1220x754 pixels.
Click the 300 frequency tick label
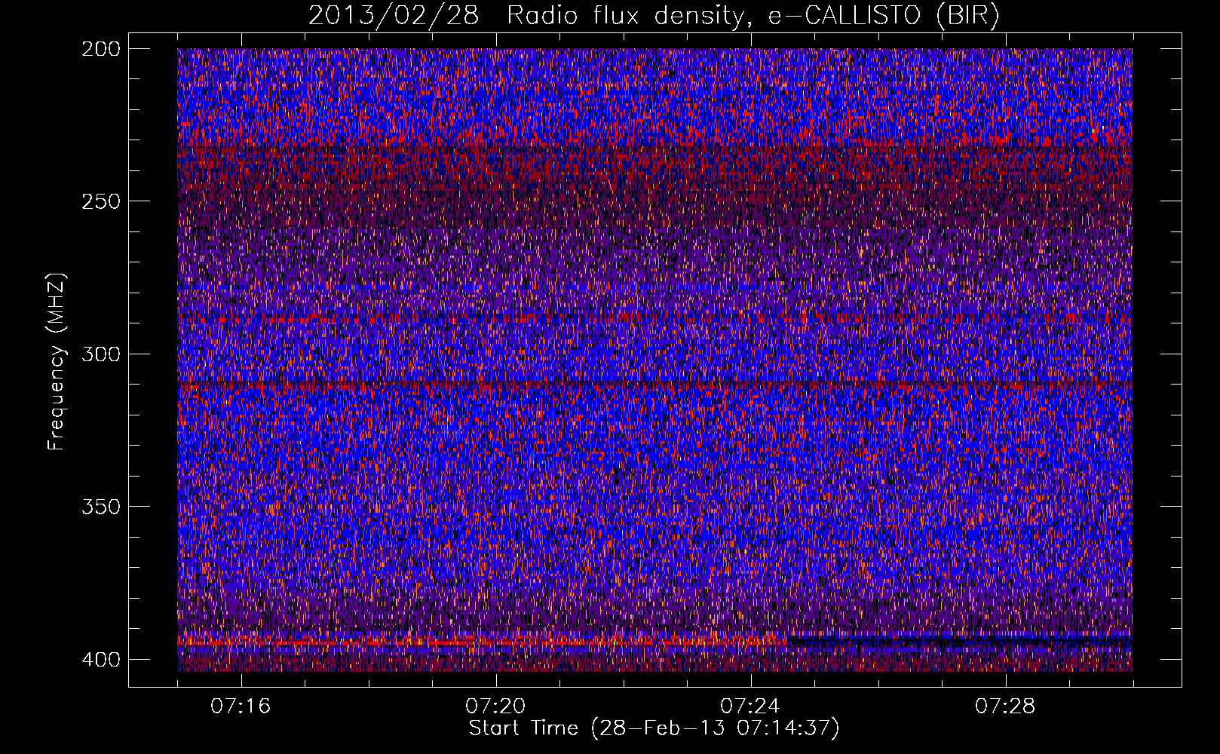tap(100, 354)
